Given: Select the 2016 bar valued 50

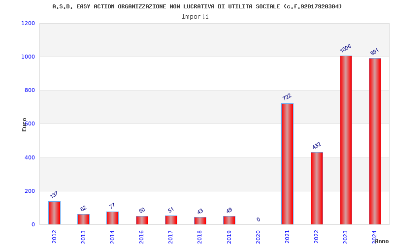Looking at the screenshot, I should click(x=142, y=220).
